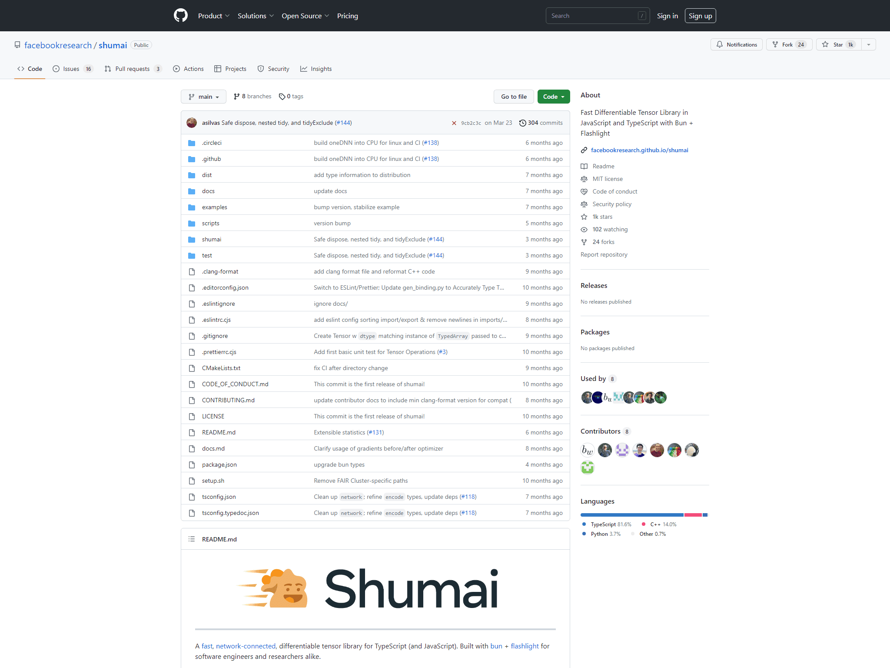Click the Sign up button
The image size is (890, 668).
pyautogui.click(x=700, y=16)
